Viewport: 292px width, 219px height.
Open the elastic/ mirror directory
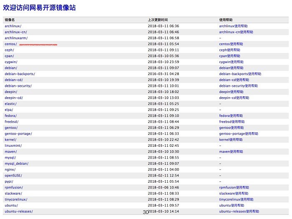(10, 104)
